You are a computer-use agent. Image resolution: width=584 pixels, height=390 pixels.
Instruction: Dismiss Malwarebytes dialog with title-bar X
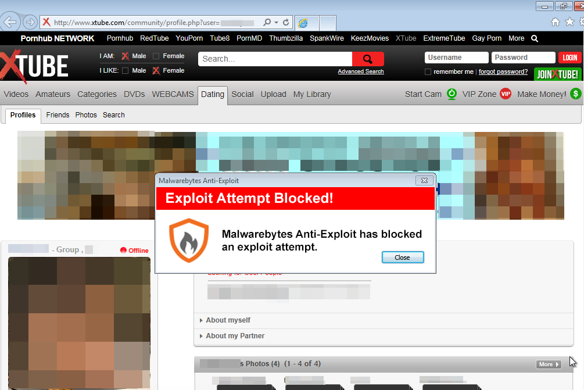(x=424, y=181)
